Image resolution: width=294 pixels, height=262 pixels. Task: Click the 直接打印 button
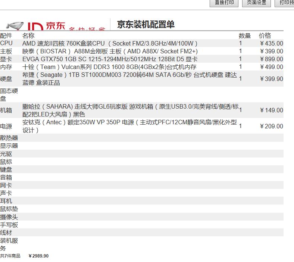[x=224, y=3]
